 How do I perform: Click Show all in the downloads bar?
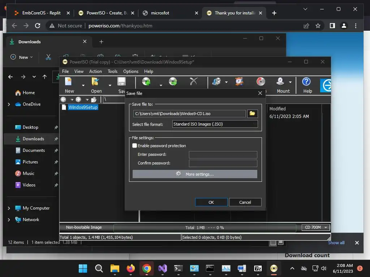tap(336, 243)
